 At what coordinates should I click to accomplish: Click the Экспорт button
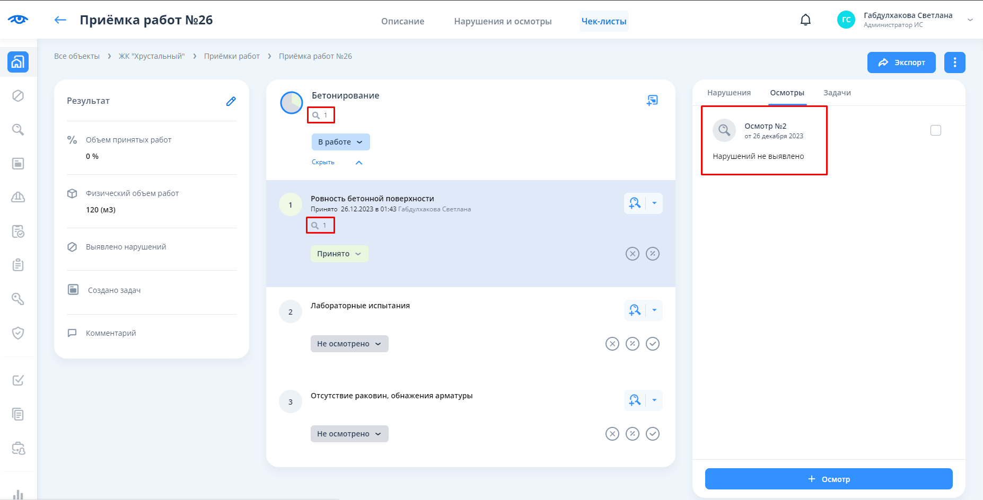tap(901, 63)
